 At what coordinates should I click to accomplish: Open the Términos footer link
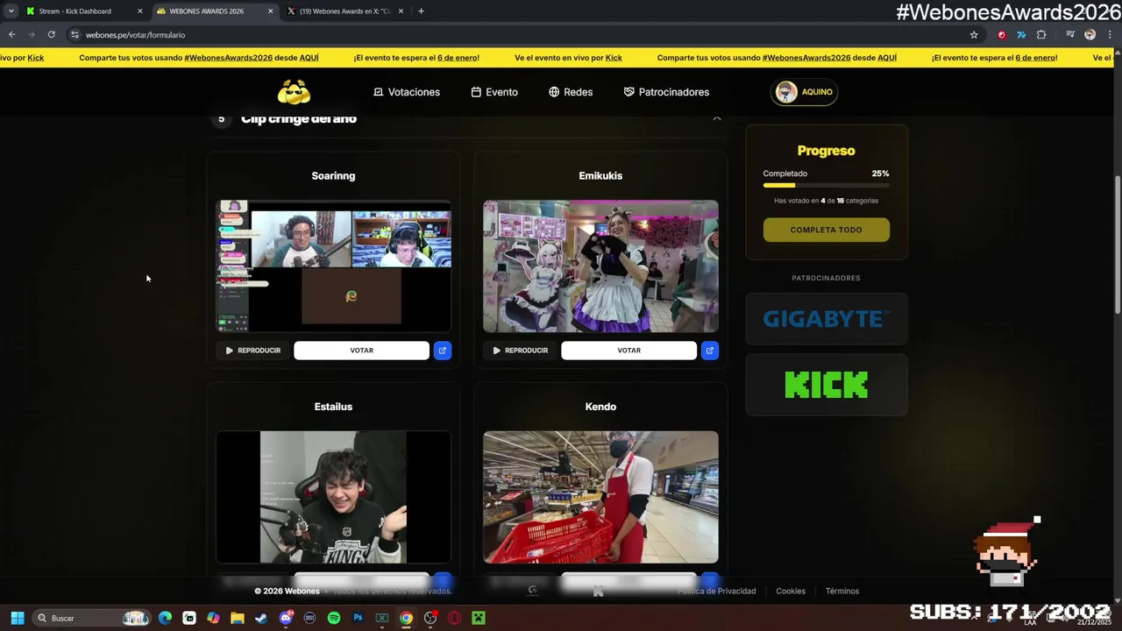tap(842, 591)
